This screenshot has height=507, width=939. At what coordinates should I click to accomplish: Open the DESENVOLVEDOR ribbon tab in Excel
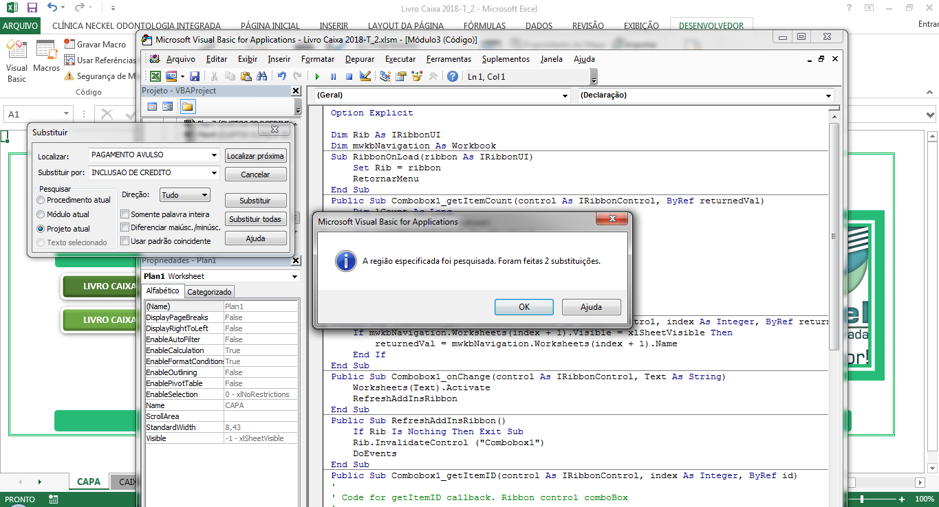[711, 25]
